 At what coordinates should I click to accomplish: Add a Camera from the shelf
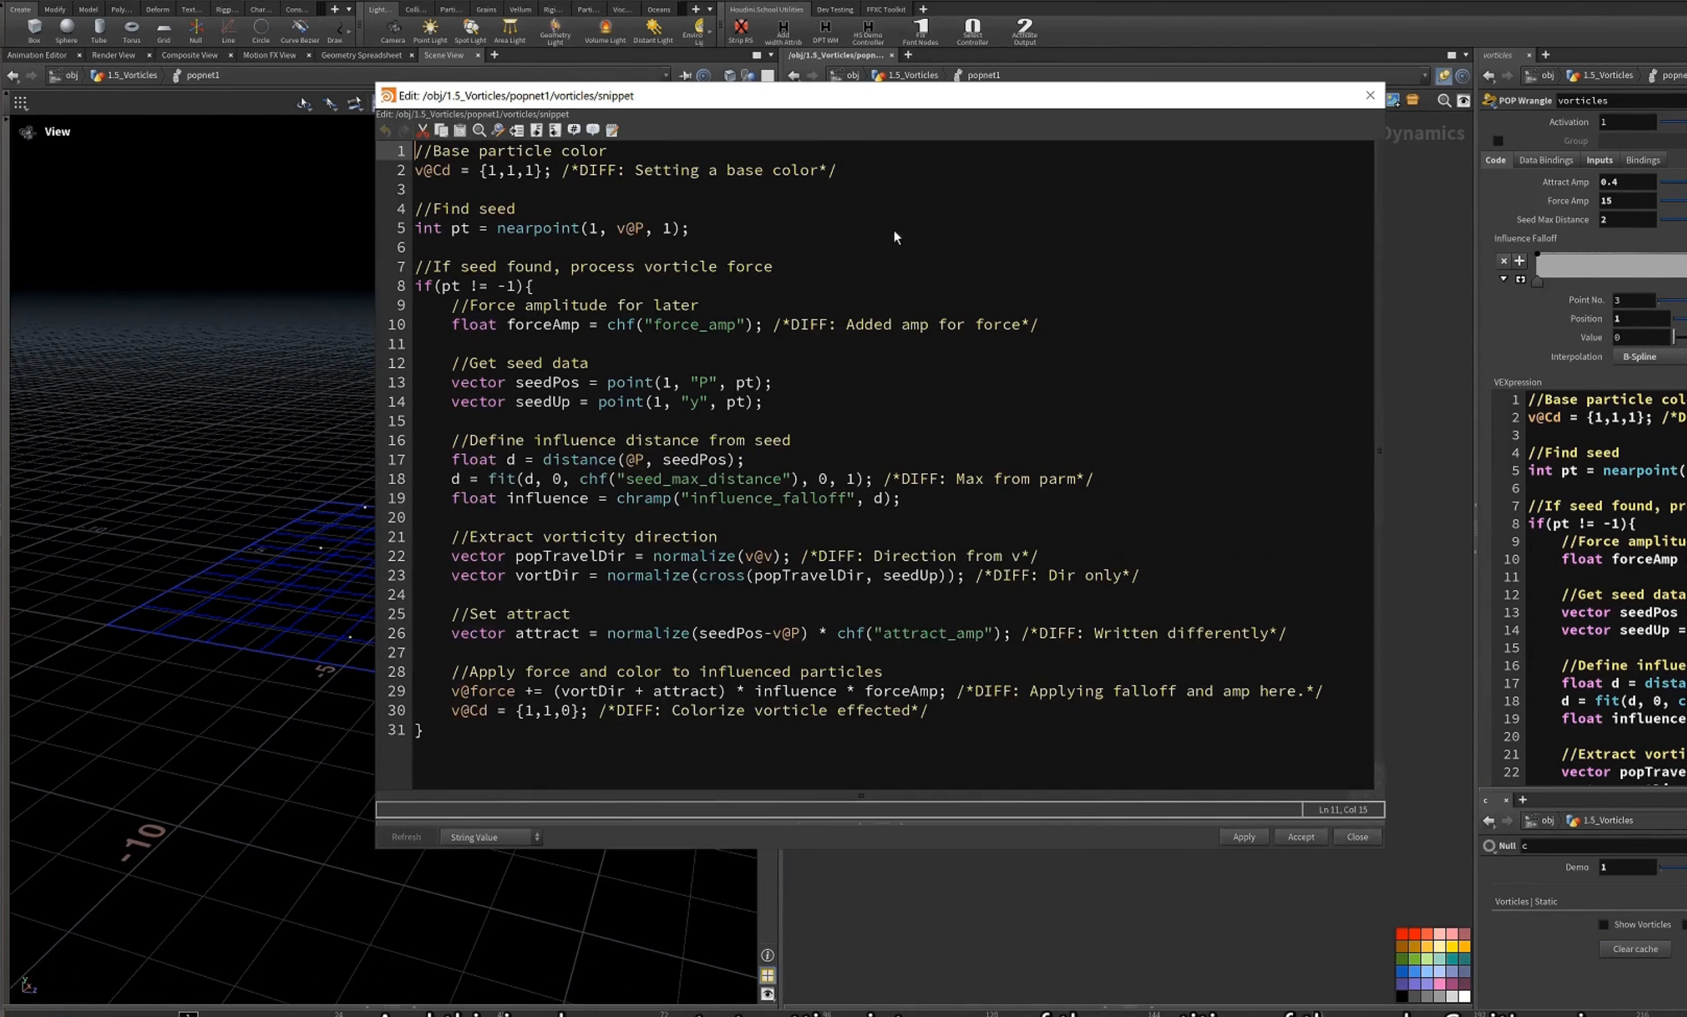pyautogui.click(x=393, y=31)
